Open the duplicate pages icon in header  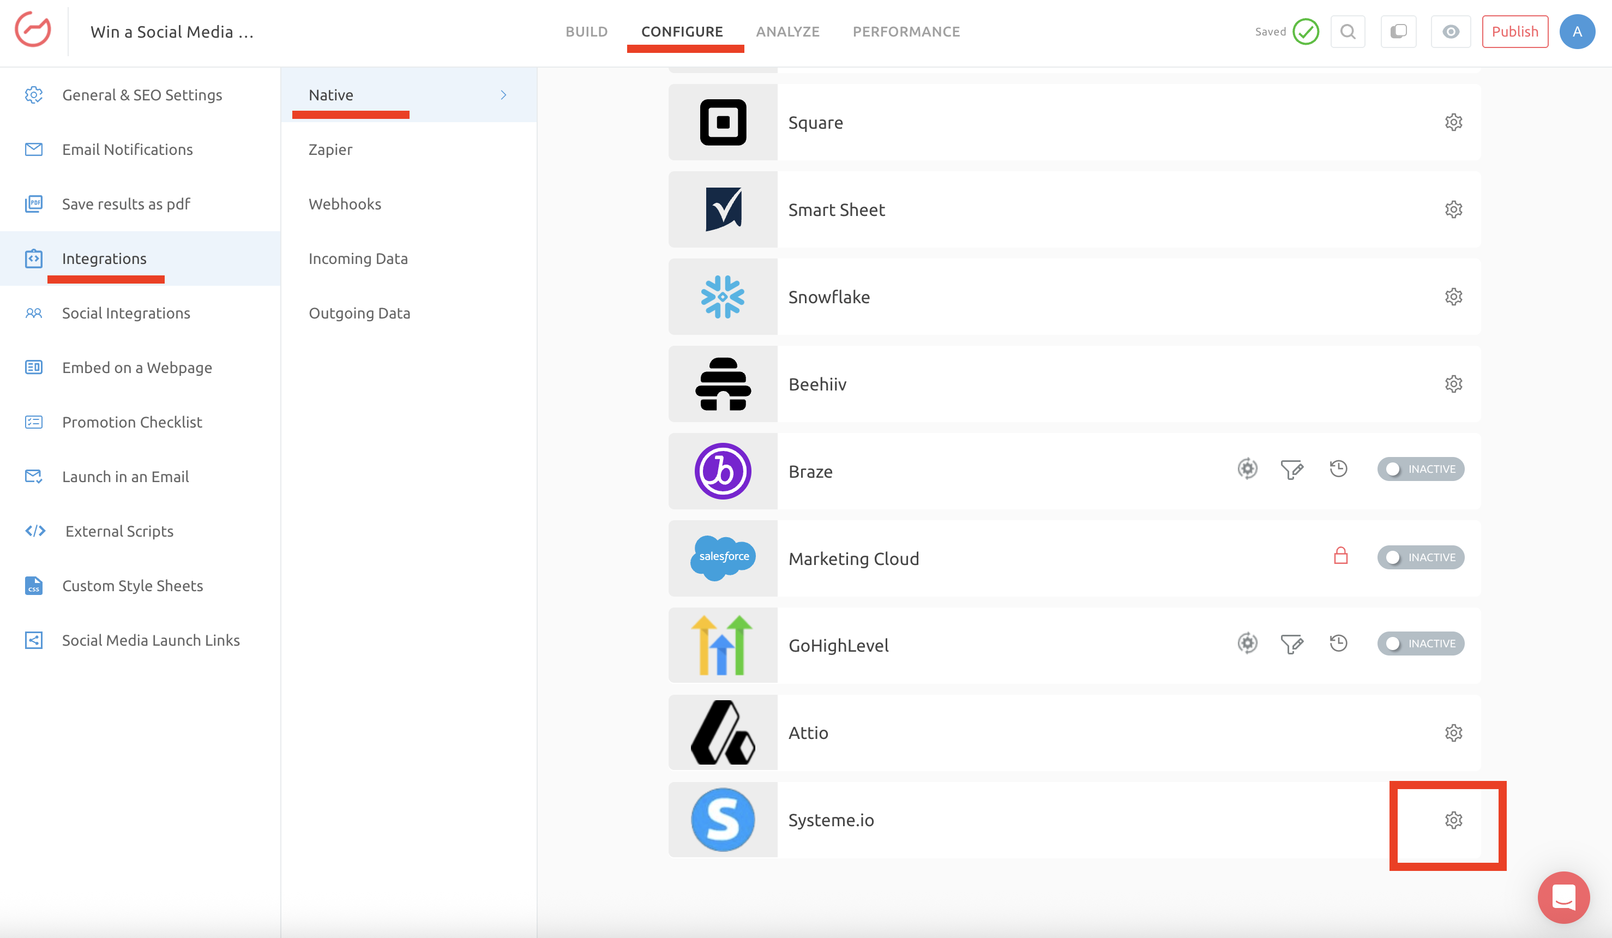[x=1398, y=31]
